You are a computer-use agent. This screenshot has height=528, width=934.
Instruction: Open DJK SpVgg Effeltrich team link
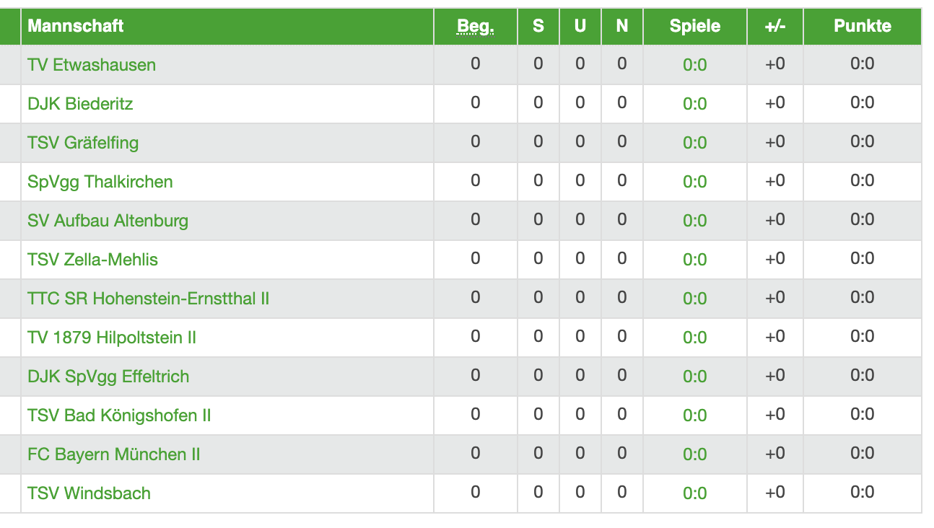click(108, 377)
